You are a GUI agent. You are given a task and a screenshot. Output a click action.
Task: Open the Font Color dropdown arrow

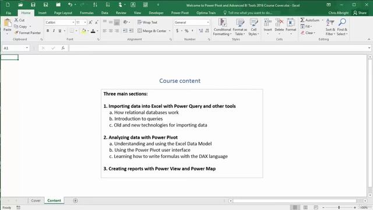coord(97,31)
